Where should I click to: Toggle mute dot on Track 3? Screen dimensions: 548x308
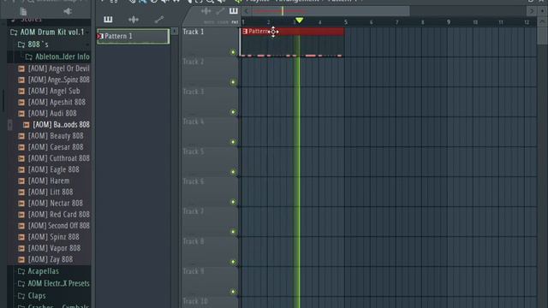[233, 112]
